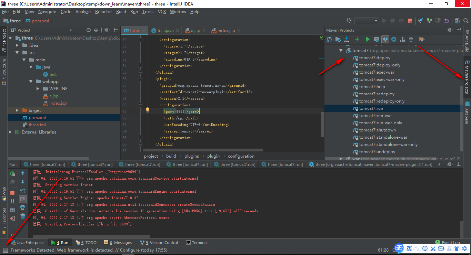This screenshot has height=255, width=471.
Task: Expand the WEB-INF folder
Action: pyautogui.click(x=38, y=89)
